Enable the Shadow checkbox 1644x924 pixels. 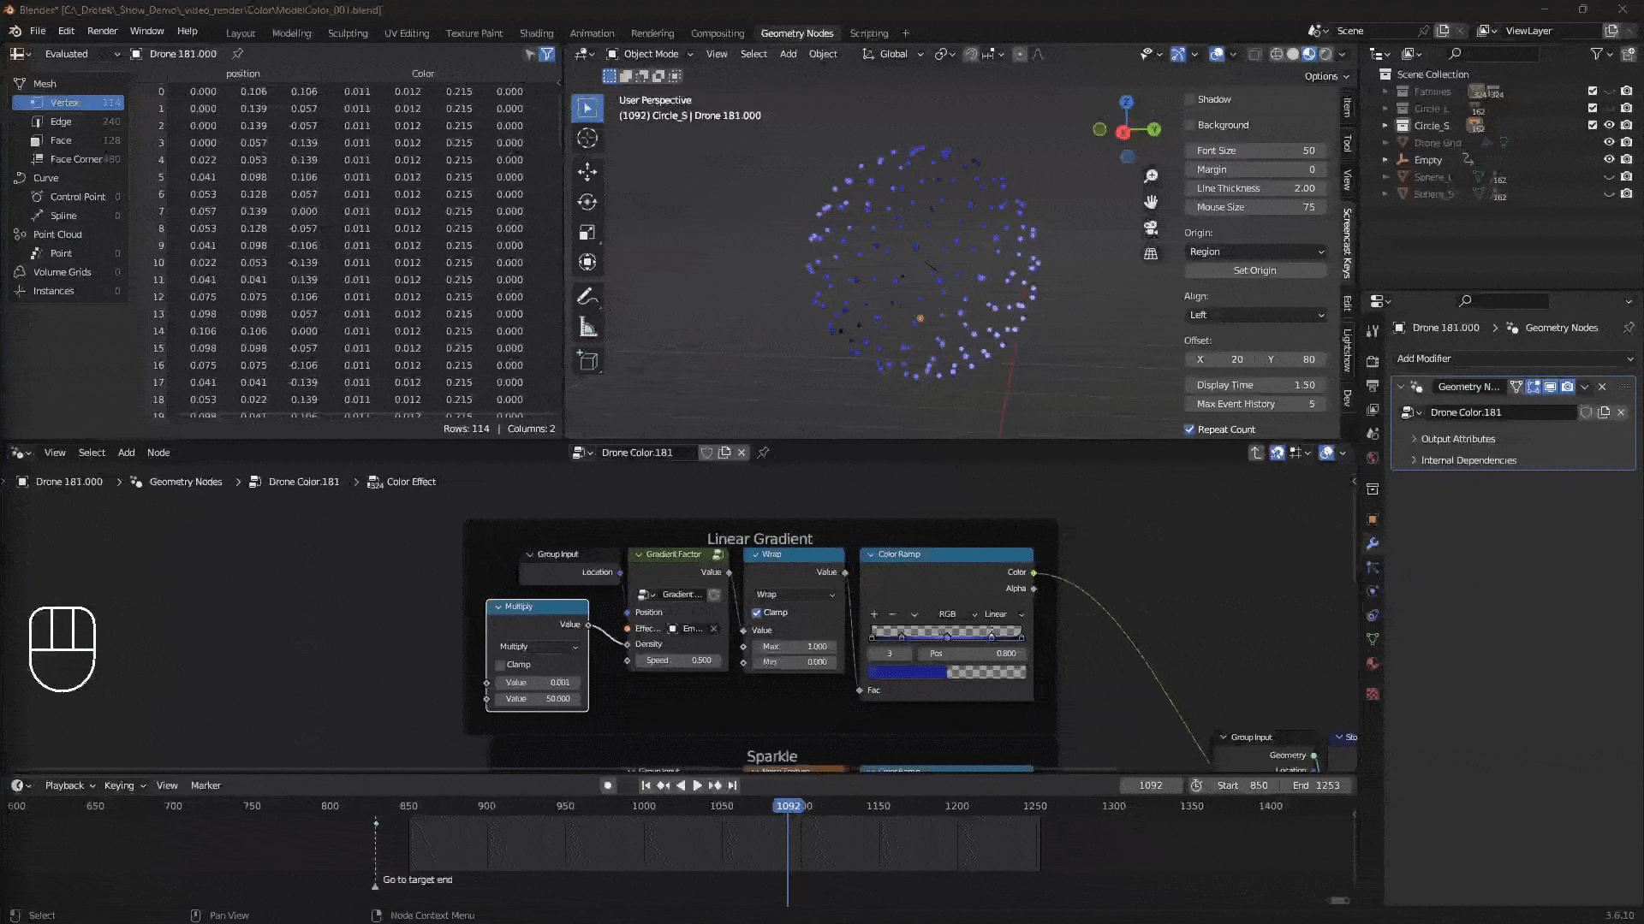click(1190, 99)
